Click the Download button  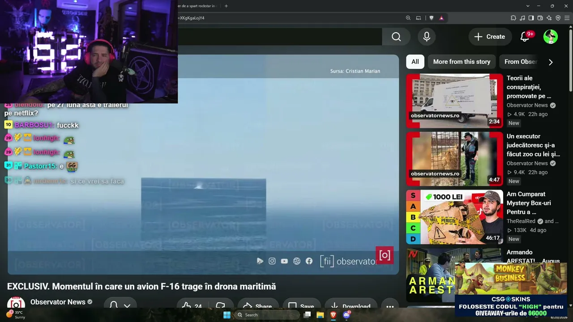coord(351,306)
